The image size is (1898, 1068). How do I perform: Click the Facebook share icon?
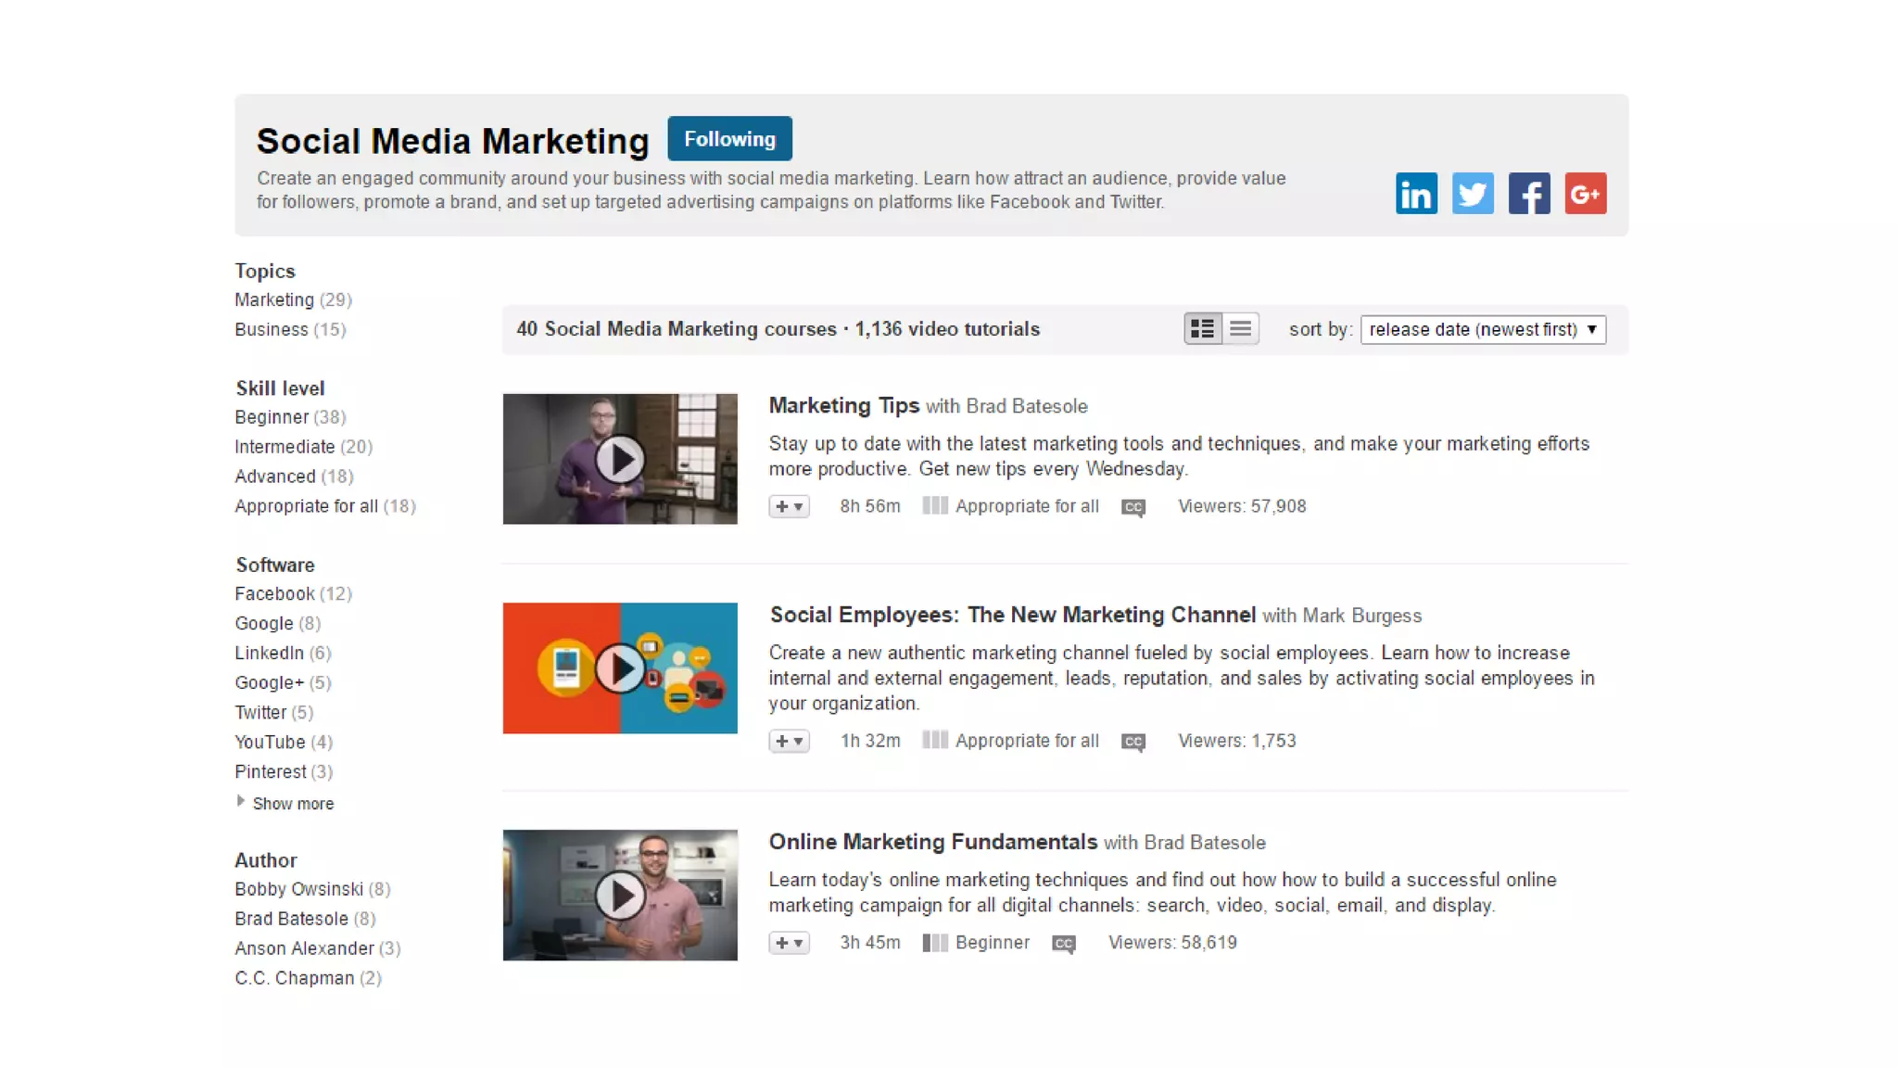[x=1528, y=194]
